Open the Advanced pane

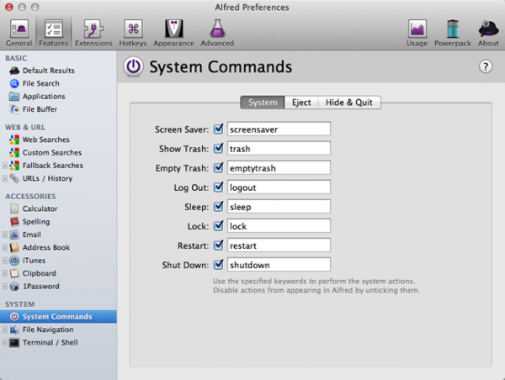(x=217, y=33)
